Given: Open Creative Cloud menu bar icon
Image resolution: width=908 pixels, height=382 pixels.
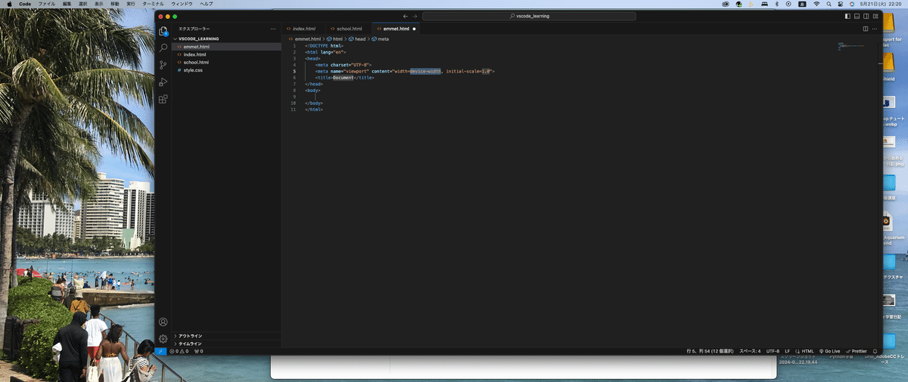Looking at the screenshot, I should coord(726,4).
